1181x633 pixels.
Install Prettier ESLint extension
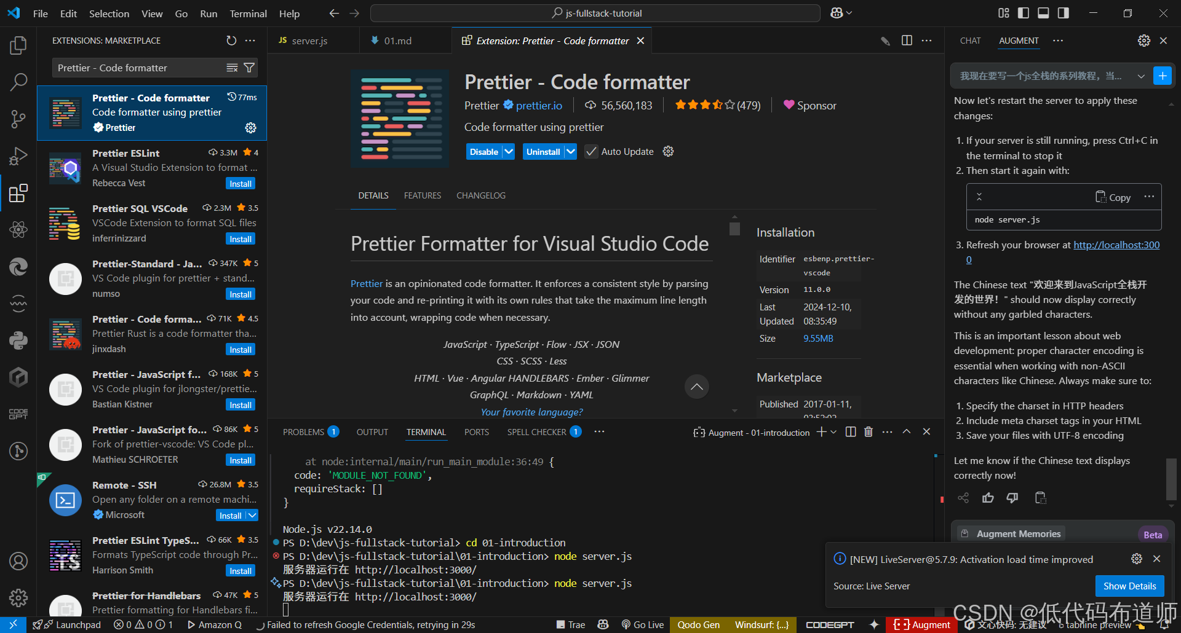pyautogui.click(x=241, y=184)
